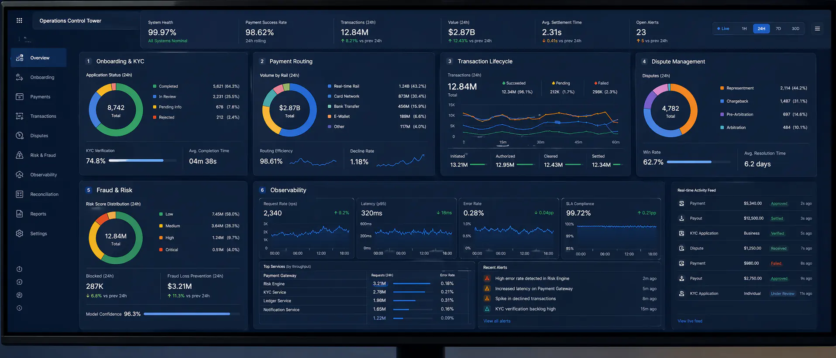This screenshot has width=836, height=358.
Task: Go to the Transactions section
Action: pyautogui.click(x=43, y=116)
